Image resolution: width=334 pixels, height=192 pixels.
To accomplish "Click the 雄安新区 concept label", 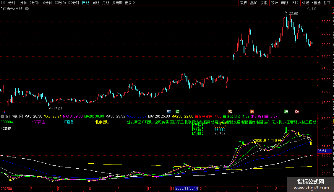I will coord(134,122).
